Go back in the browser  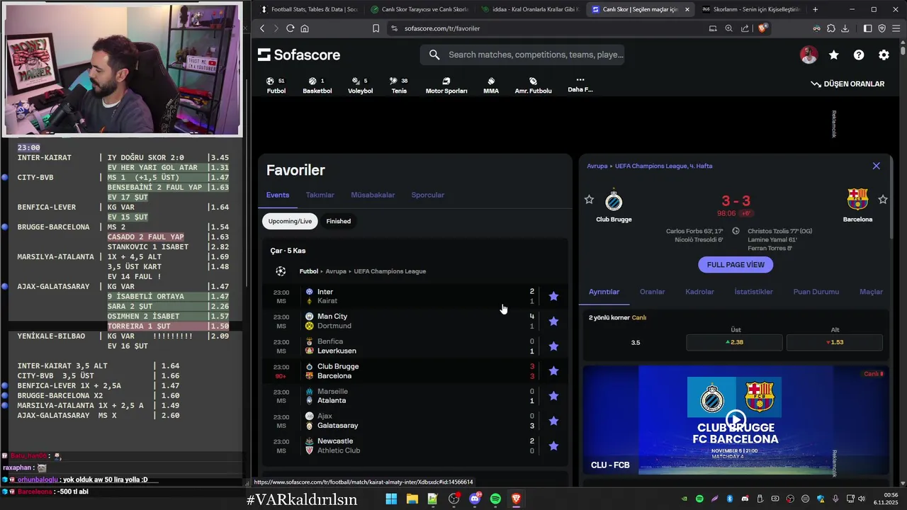(262, 28)
